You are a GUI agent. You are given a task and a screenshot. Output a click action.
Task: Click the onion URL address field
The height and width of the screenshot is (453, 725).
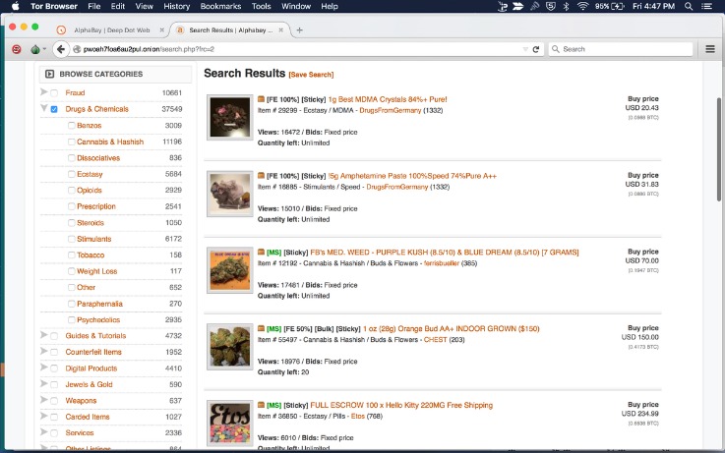303,49
